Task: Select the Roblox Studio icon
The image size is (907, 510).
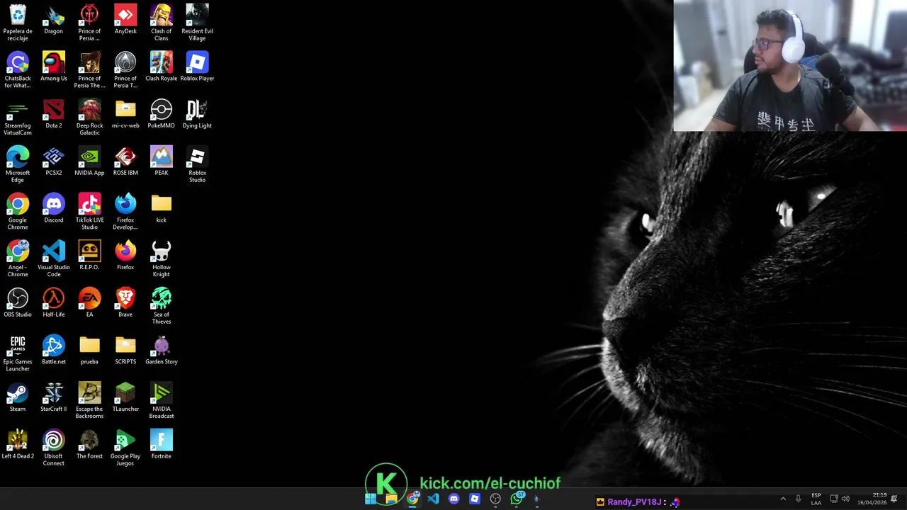Action: 197,164
